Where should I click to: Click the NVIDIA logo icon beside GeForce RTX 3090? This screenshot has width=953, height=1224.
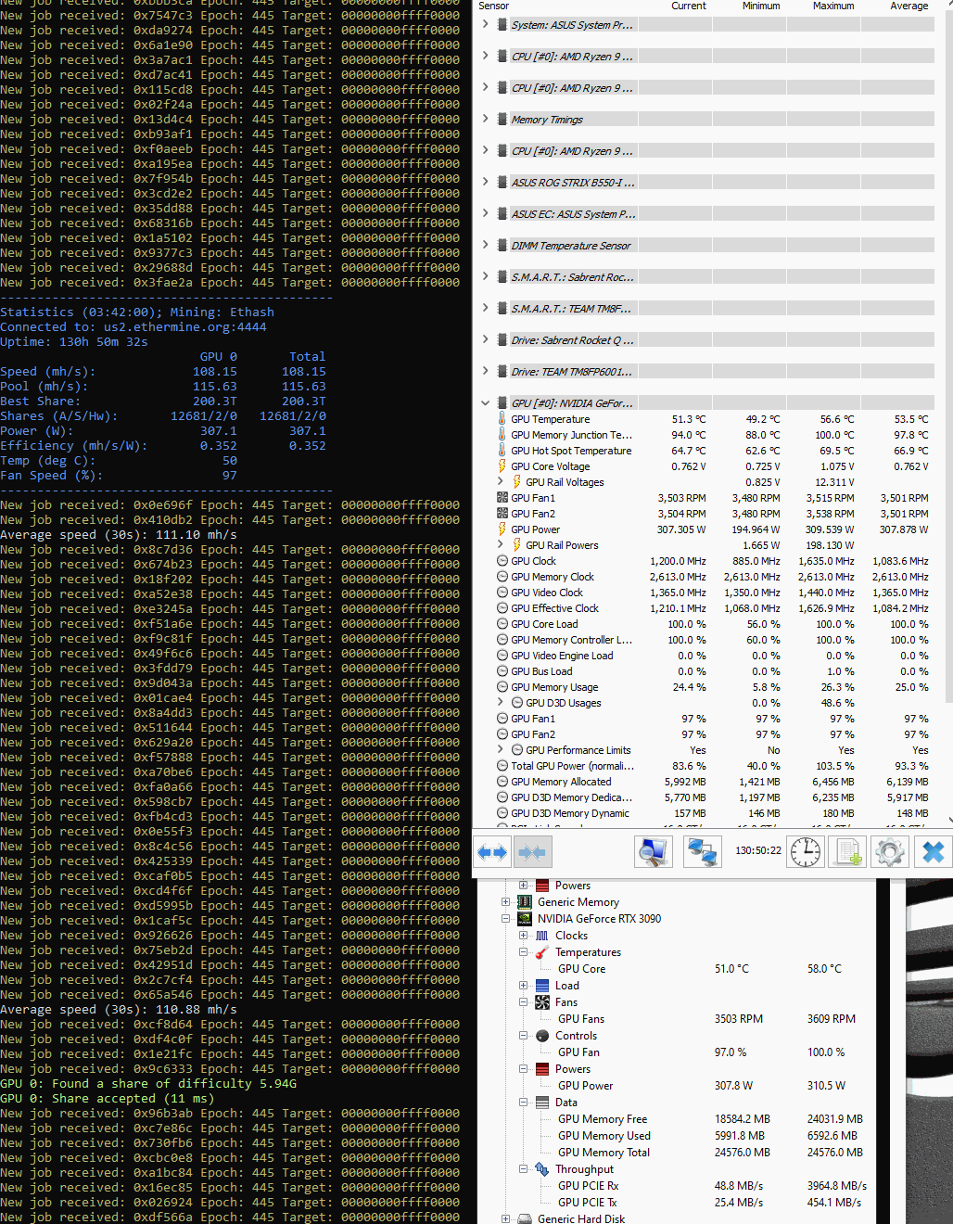[525, 919]
